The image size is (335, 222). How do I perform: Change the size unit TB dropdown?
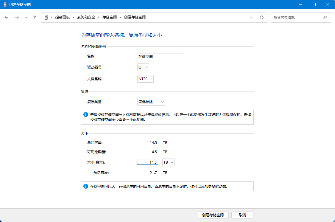(168, 162)
